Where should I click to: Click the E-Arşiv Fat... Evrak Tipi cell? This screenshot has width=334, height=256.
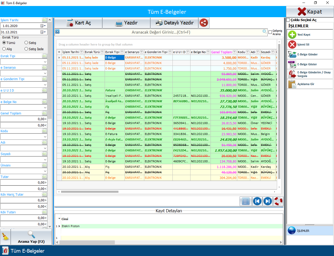[115, 139]
